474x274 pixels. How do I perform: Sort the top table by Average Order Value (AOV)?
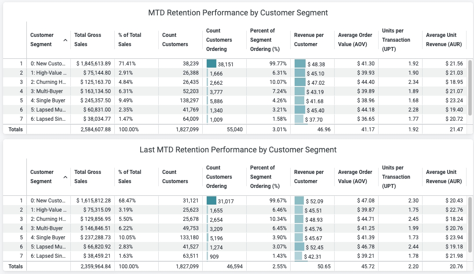(355, 40)
